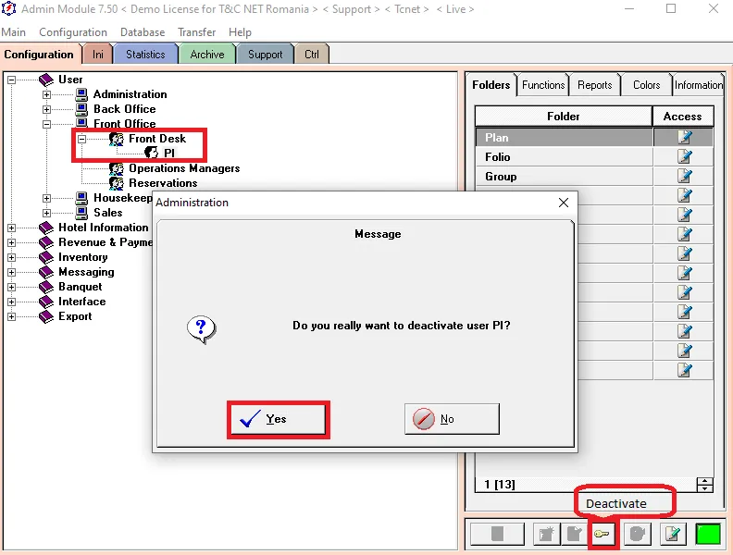Click the access edit icon in the last folder row
This screenshot has height=555, width=733.
coord(684,370)
